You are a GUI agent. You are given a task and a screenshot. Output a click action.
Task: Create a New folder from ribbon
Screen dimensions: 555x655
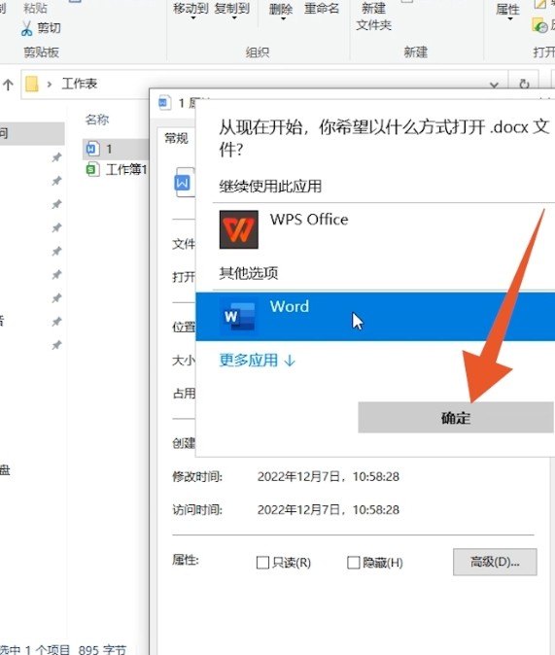click(x=373, y=16)
